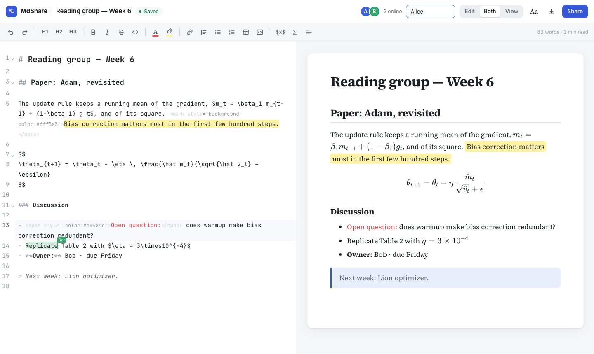Click the display name field showing Alice
Image resolution: width=594 pixels, height=354 pixels.
[431, 12]
